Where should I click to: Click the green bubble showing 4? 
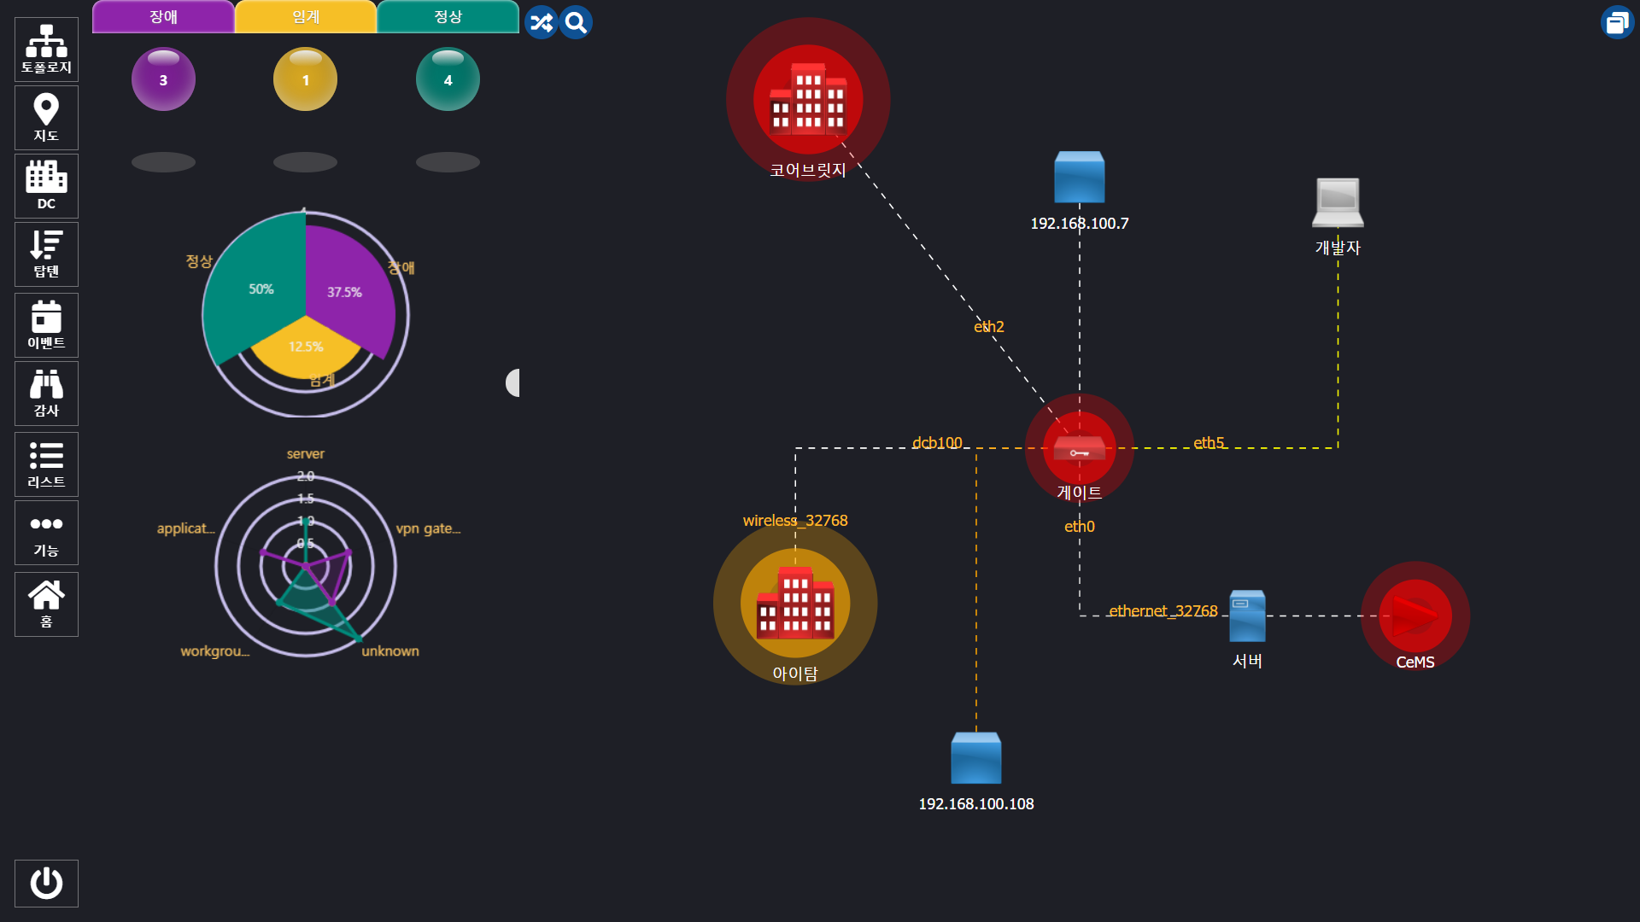click(448, 79)
